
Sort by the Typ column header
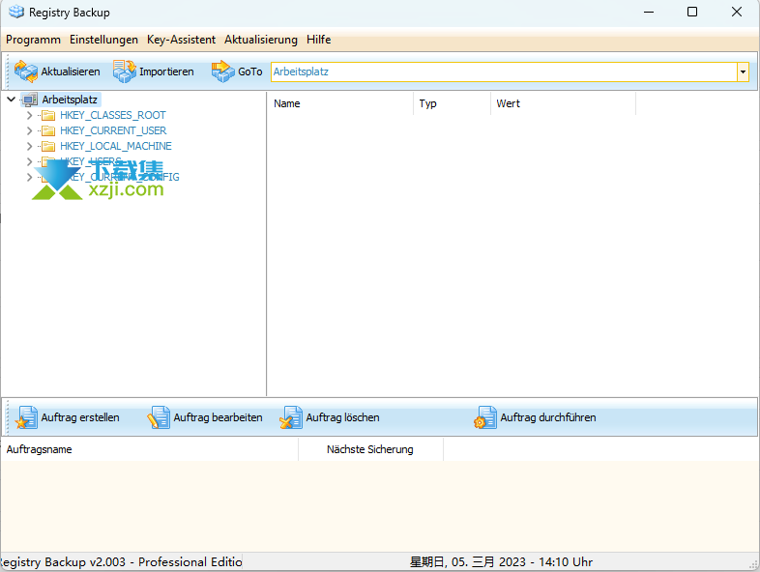(453, 103)
